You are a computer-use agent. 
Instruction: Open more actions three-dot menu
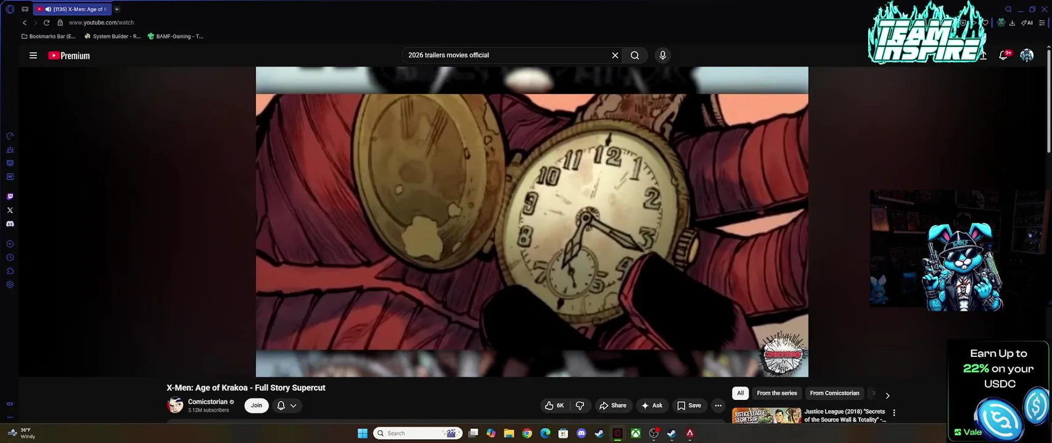718,405
